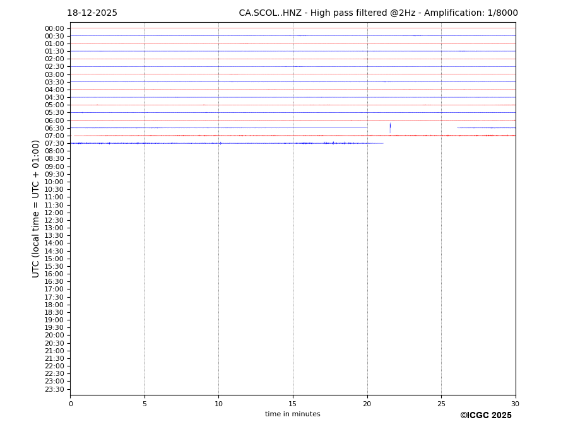The width and height of the screenshot is (585, 439).
Task: Pick the 18:00 time row label
Action: click(54, 305)
